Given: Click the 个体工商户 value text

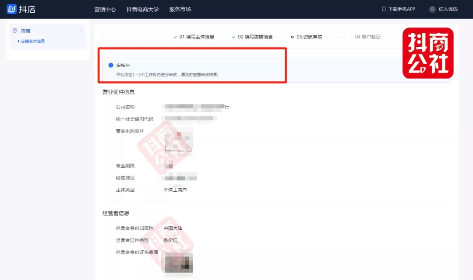Looking at the screenshot, I should (x=175, y=190).
